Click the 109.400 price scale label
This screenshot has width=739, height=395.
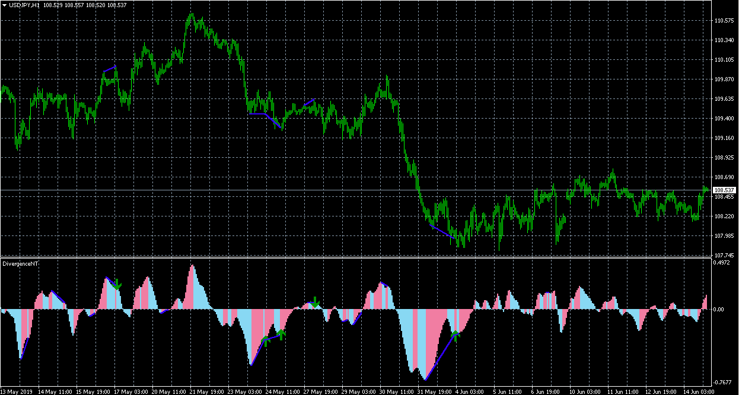pos(724,119)
